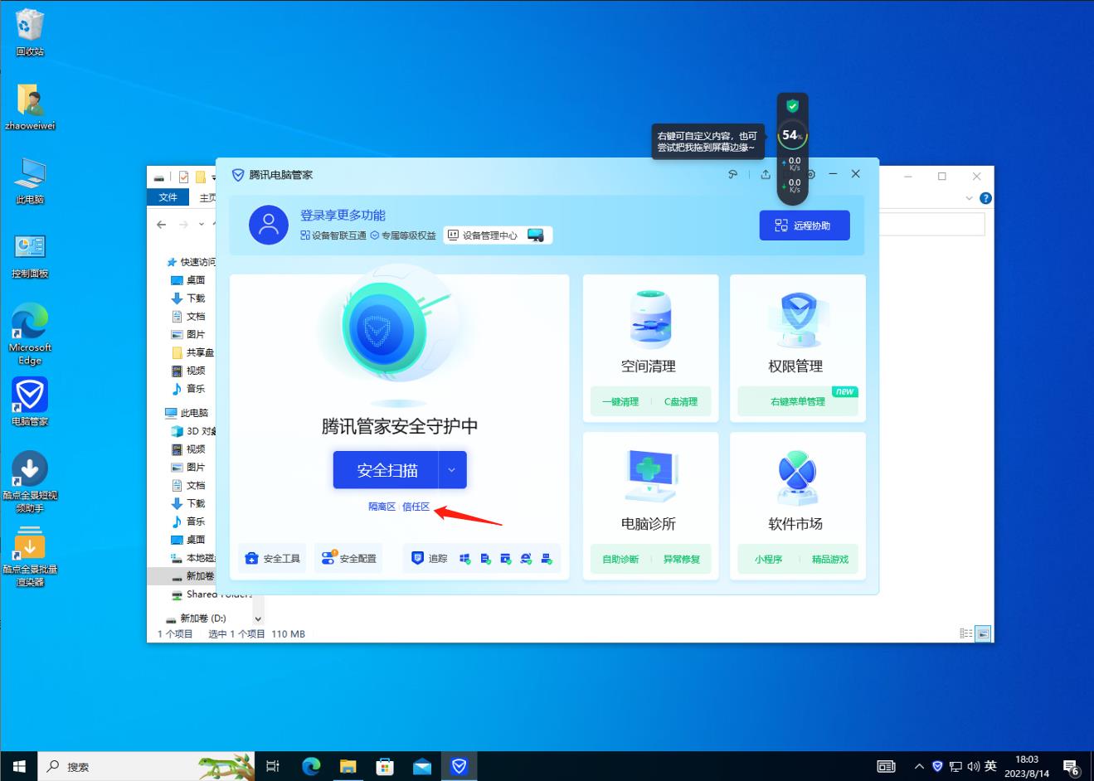Collapse the Explorer ribbon chevron

point(969,198)
